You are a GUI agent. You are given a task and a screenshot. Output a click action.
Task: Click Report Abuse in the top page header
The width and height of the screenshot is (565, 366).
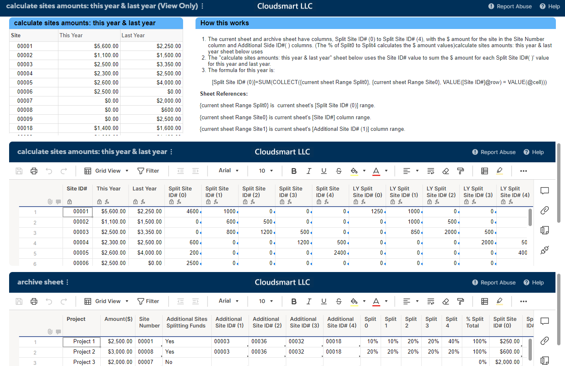pos(510,6)
